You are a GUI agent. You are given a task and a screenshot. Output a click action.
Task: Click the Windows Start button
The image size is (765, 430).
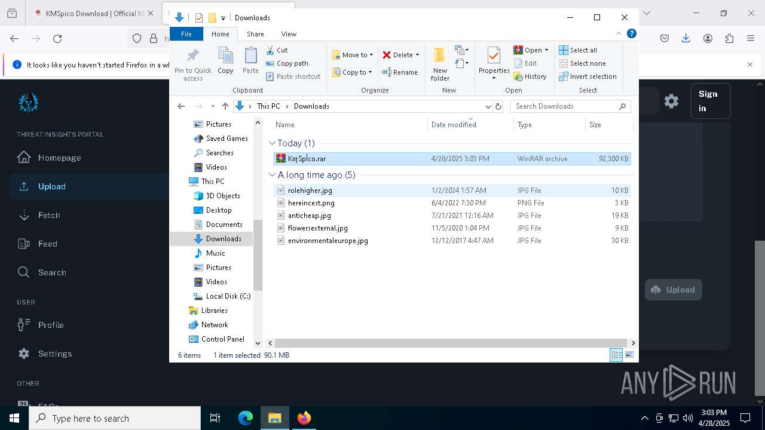[x=14, y=418]
